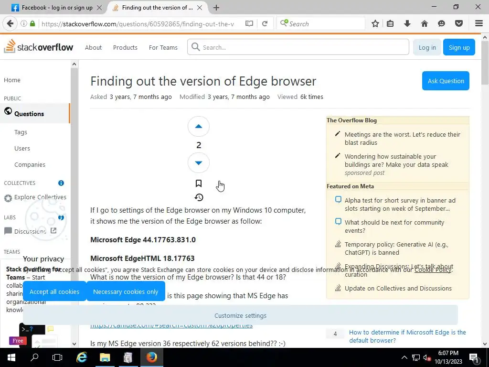
Task: Open the sustainable buildings sponsored post
Action: pyautogui.click(x=396, y=161)
